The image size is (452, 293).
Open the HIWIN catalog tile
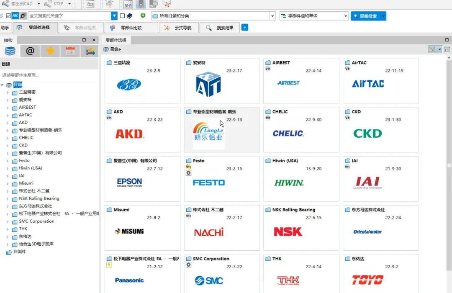[301, 179]
